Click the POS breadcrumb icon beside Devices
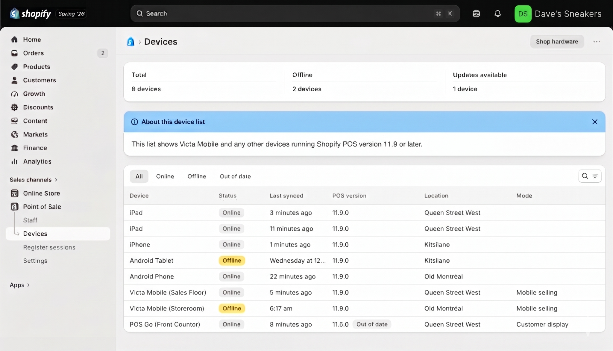This screenshot has width=613, height=351. pyautogui.click(x=131, y=42)
